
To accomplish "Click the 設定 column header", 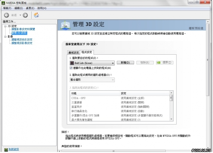I will click(x=144, y=93).
